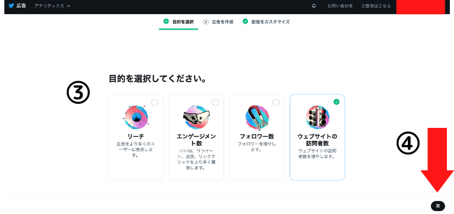This screenshot has width=454, height=214.
Task: Switch to the 目的を選択 step tab
Action: [179, 22]
